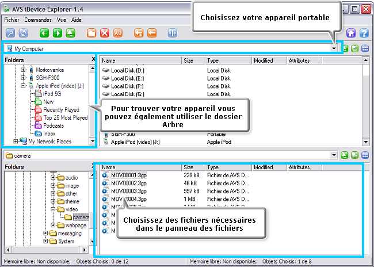This screenshot has width=374, height=267.
Task: Create a new folder with orange folder icon
Action: point(91,33)
